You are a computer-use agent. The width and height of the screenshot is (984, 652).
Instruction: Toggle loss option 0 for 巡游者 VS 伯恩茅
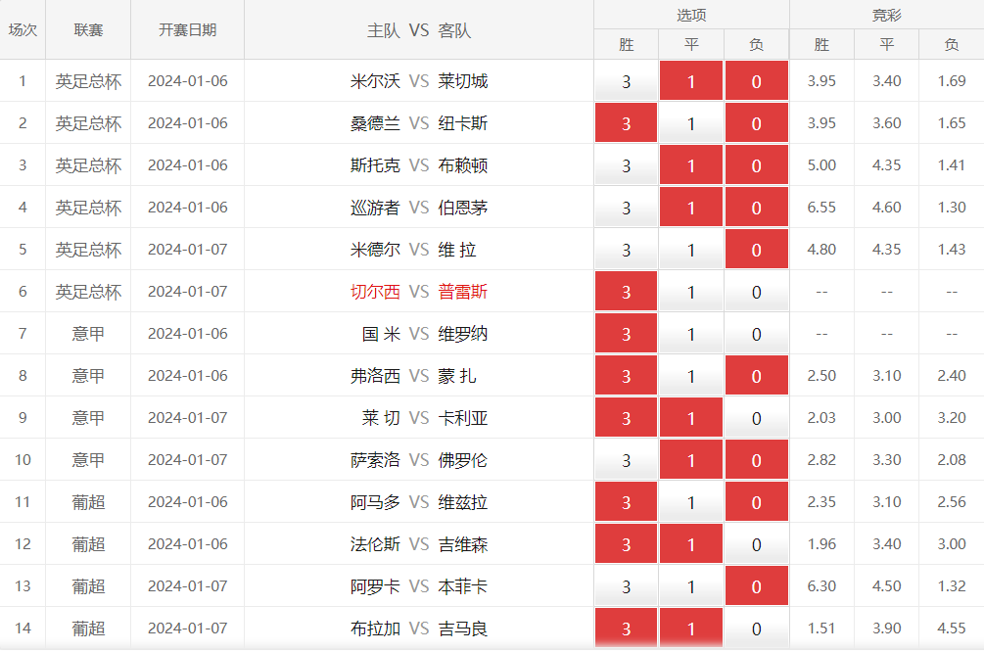tap(756, 208)
